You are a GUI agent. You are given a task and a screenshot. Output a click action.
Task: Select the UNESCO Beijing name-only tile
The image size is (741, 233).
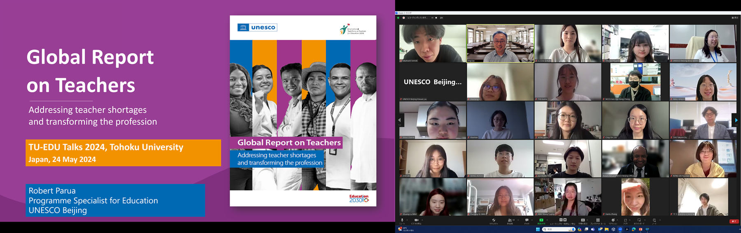pyautogui.click(x=433, y=82)
